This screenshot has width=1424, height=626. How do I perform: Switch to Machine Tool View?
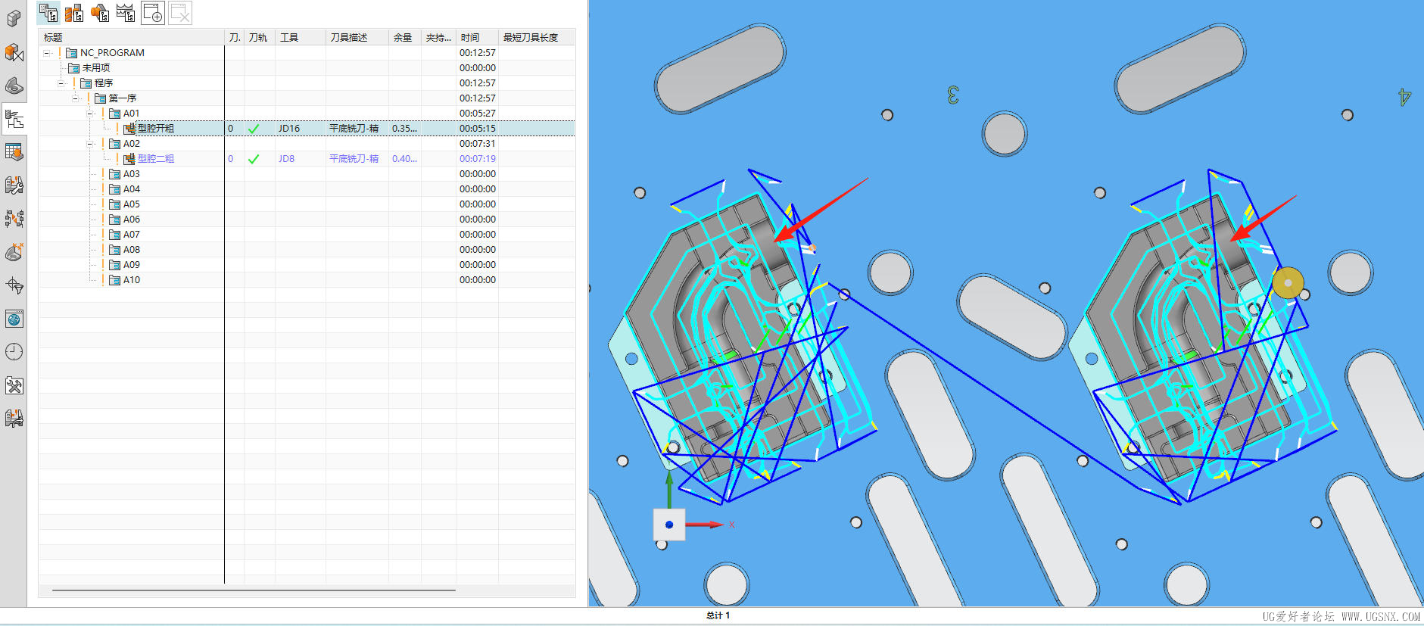(74, 13)
